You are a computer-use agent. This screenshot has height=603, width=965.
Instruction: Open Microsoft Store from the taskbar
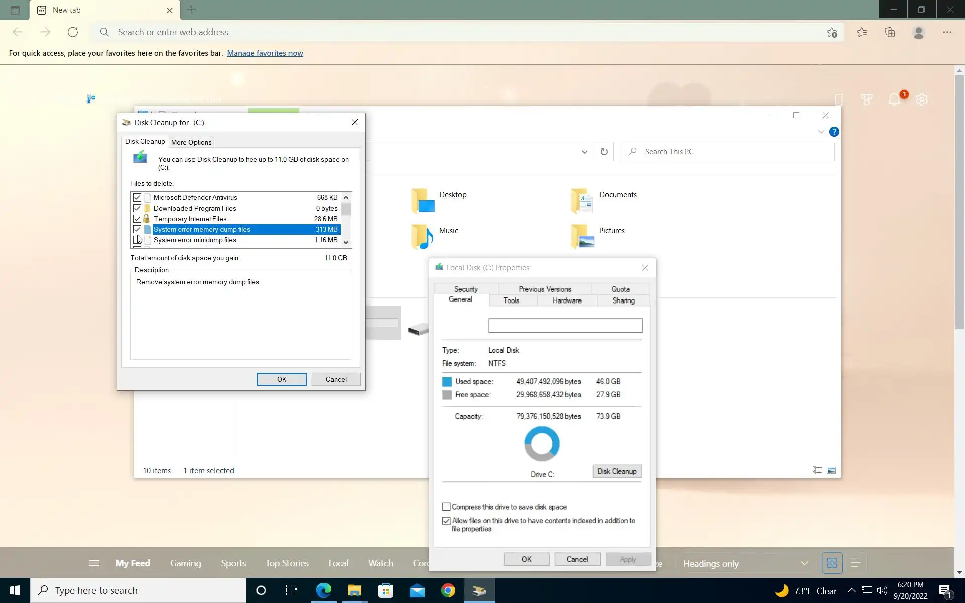click(385, 590)
